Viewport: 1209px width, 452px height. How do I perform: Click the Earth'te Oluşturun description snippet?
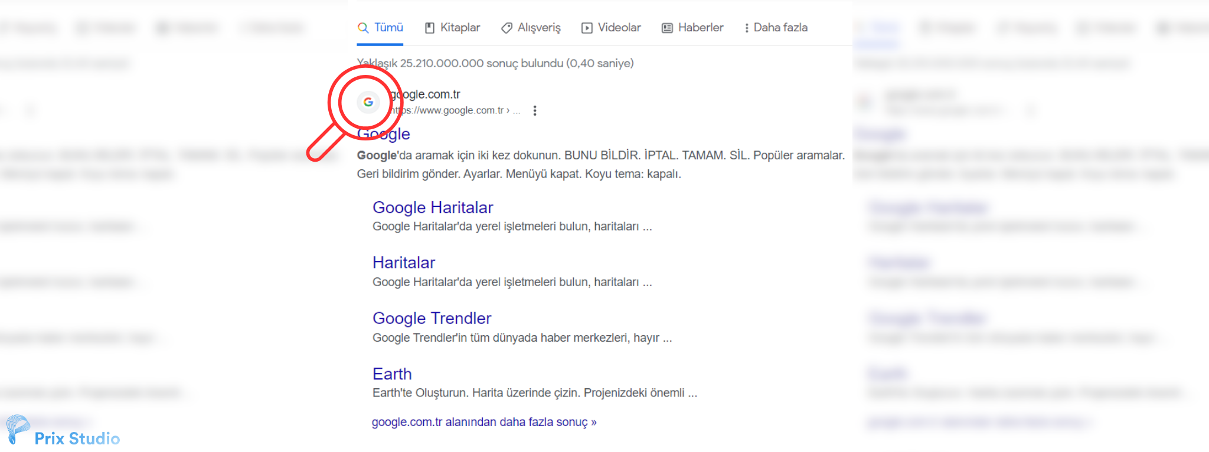535,393
